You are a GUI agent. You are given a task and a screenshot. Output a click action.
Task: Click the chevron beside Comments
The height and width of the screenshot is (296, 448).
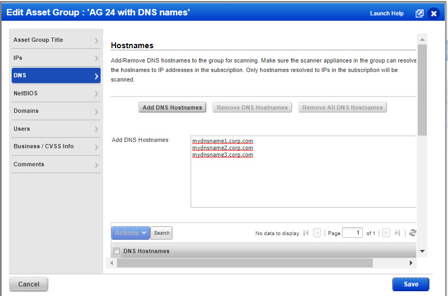[96, 165]
